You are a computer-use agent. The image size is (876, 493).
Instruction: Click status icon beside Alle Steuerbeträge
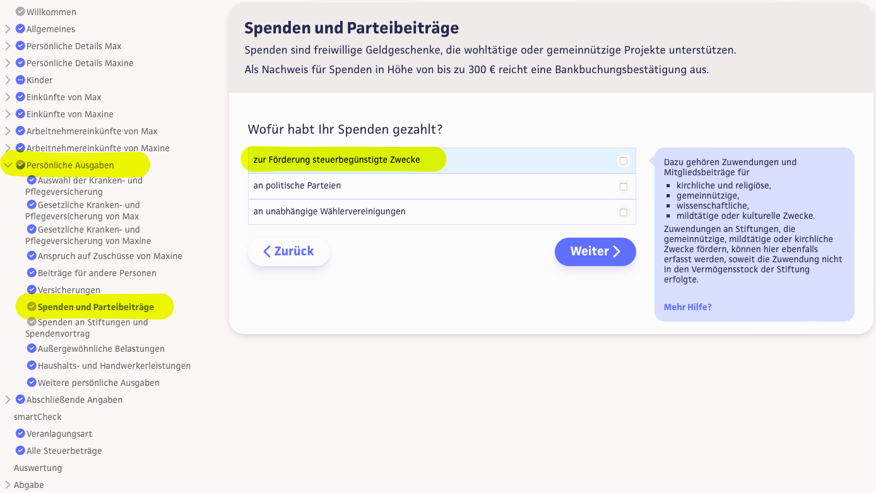20,451
